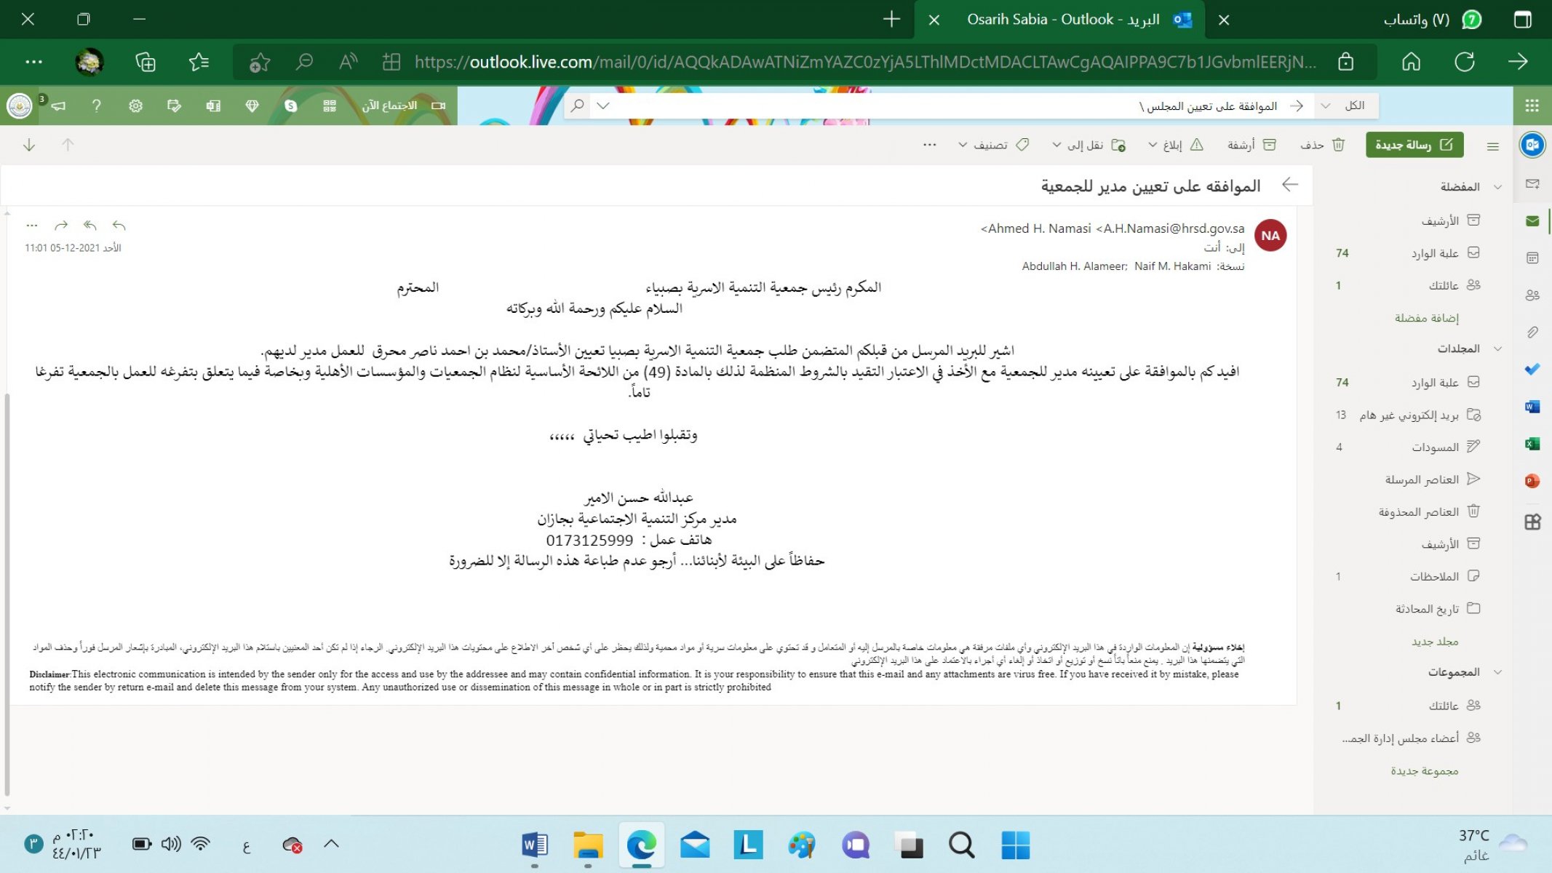Open more actions ellipsis on the message
This screenshot has height=873, width=1552.
(32, 226)
